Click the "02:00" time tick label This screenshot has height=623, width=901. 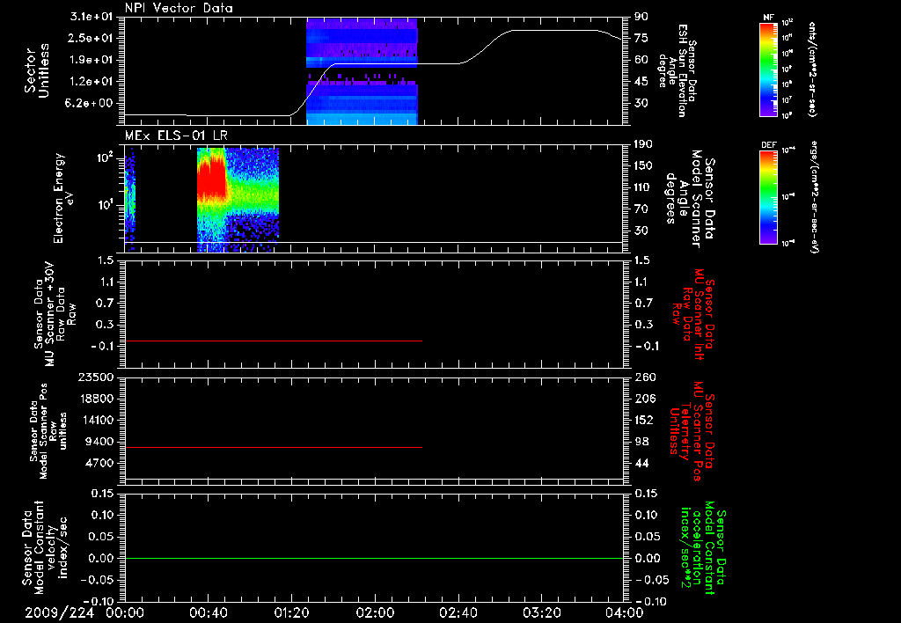[375, 612]
